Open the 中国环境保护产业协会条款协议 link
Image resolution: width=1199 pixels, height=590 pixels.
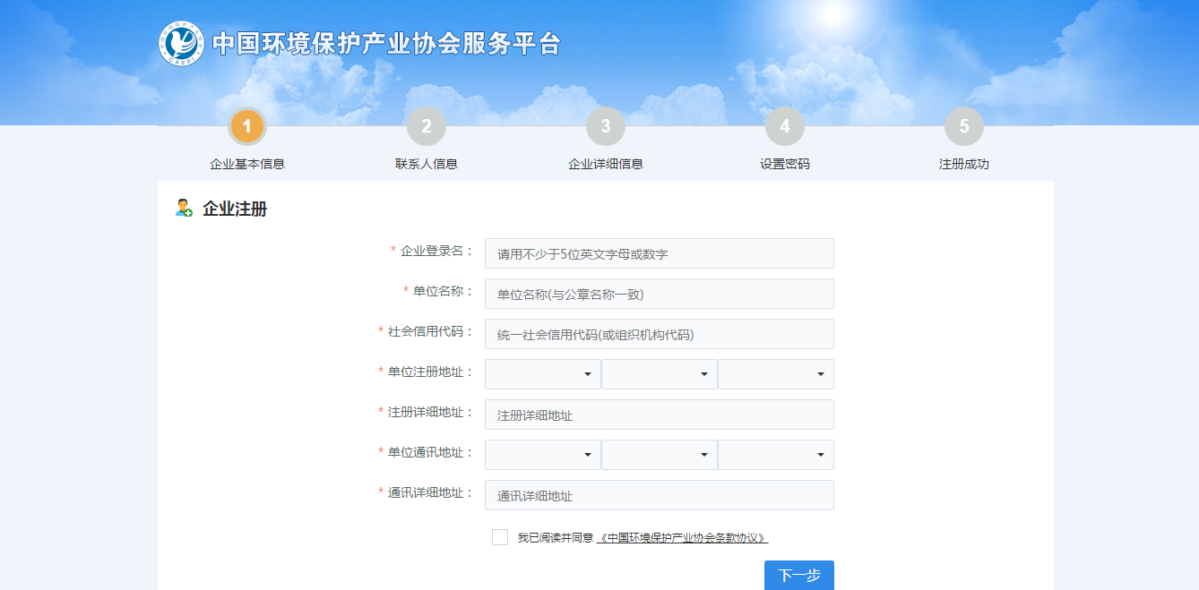click(x=682, y=538)
